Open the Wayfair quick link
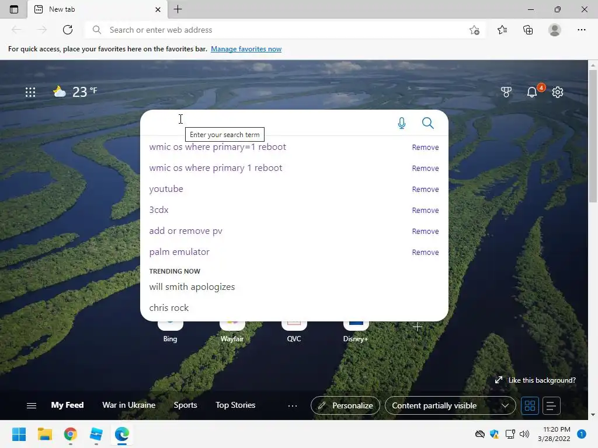 232,331
